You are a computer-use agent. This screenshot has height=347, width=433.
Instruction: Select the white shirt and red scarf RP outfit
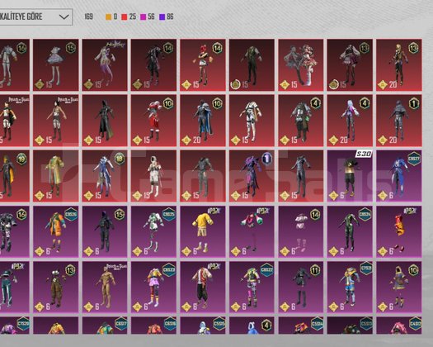click(203, 288)
